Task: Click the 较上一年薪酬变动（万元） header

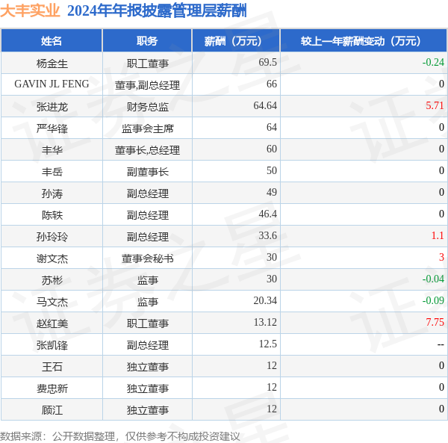Action: [364, 41]
